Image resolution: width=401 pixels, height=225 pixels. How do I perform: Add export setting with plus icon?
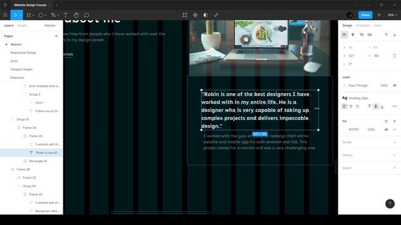click(395, 168)
